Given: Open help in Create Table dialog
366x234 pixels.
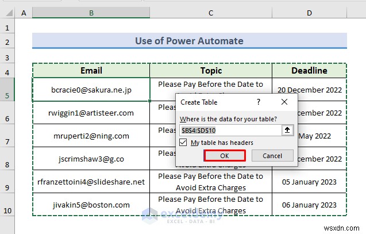Looking at the screenshot, I should (x=259, y=102).
